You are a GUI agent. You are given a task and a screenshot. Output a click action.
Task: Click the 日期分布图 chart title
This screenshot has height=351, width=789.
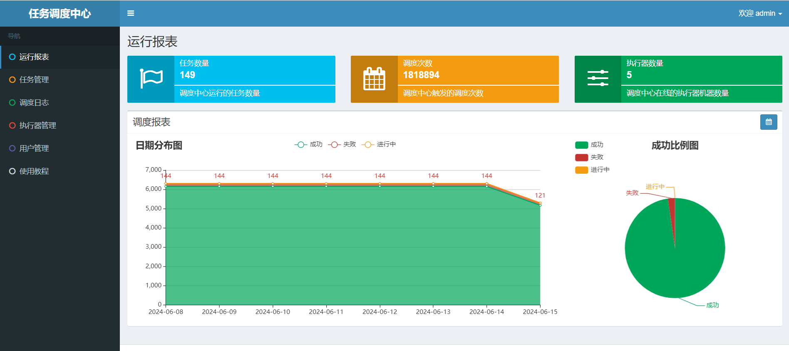point(159,146)
